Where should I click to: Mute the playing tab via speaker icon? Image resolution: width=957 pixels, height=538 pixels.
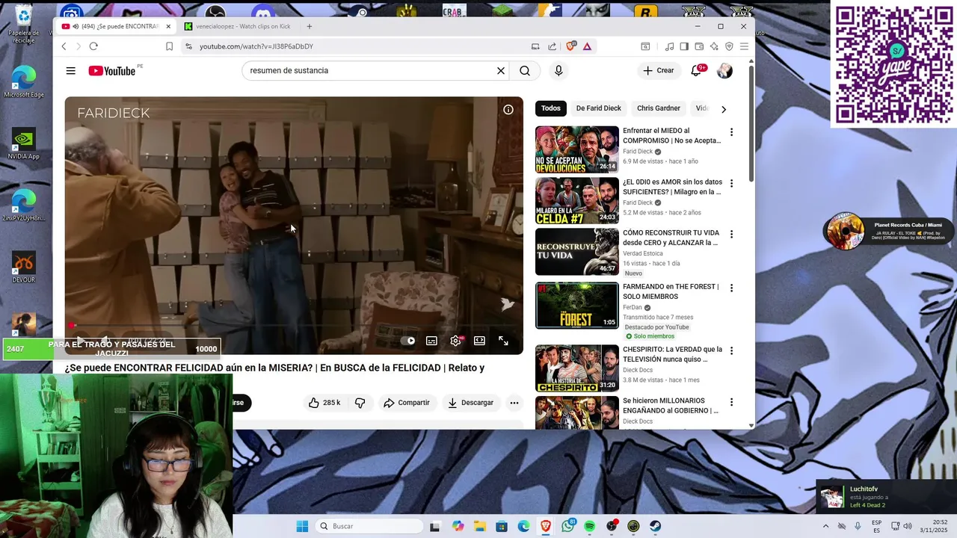pyautogui.click(x=75, y=26)
